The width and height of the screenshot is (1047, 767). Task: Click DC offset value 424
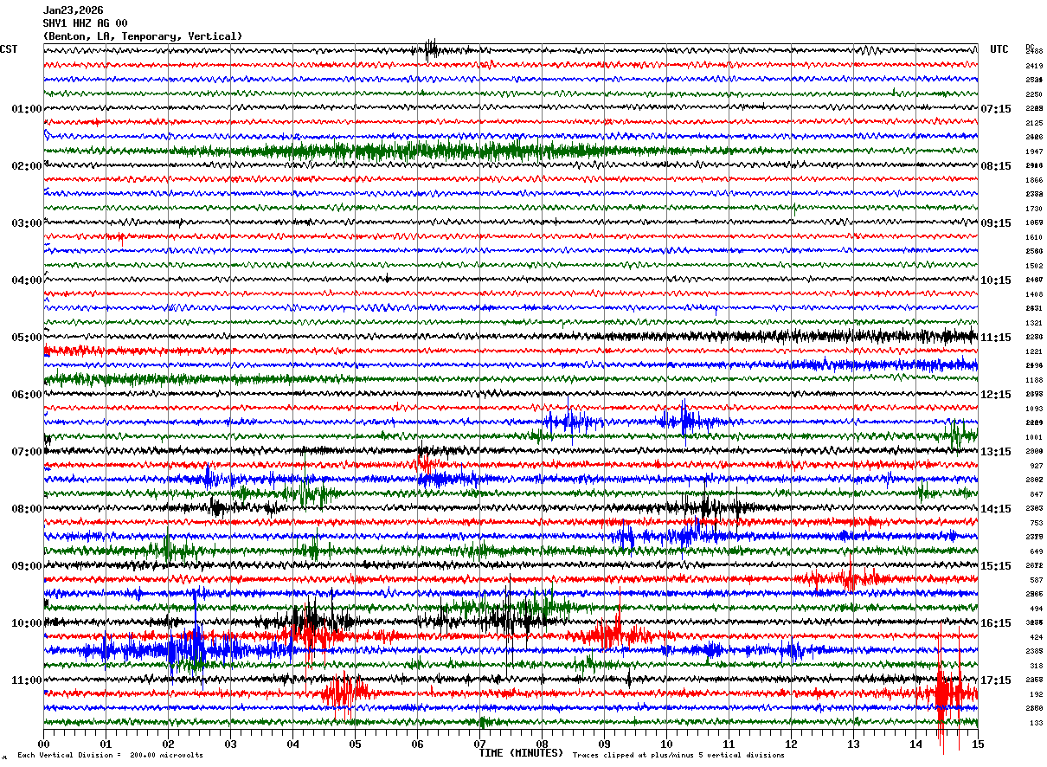(1036, 638)
